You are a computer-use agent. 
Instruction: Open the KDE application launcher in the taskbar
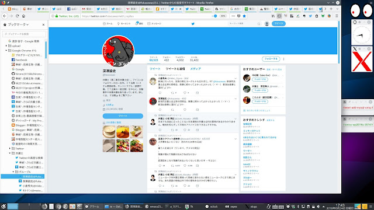(x=4, y=206)
